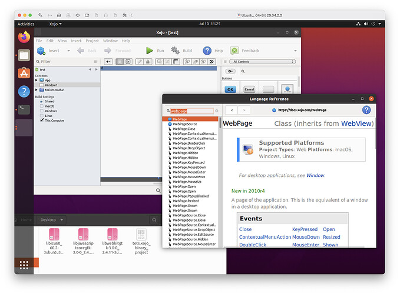Click the corner fill layout icon

pyautogui.click(x=176, y=62)
